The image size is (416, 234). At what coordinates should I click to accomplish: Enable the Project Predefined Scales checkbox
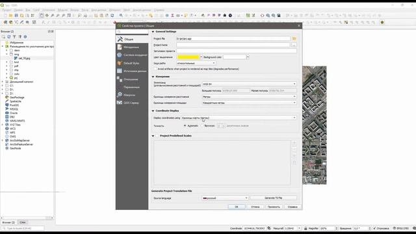tap(157, 136)
